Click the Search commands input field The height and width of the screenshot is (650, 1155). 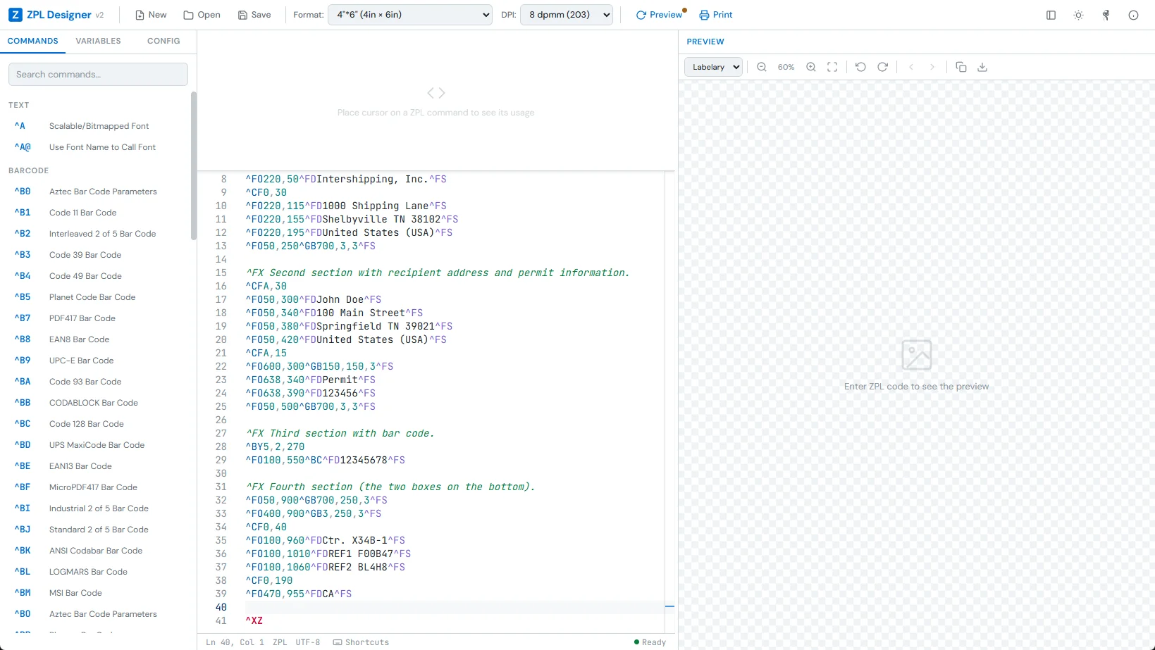pyautogui.click(x=98, y=74)
